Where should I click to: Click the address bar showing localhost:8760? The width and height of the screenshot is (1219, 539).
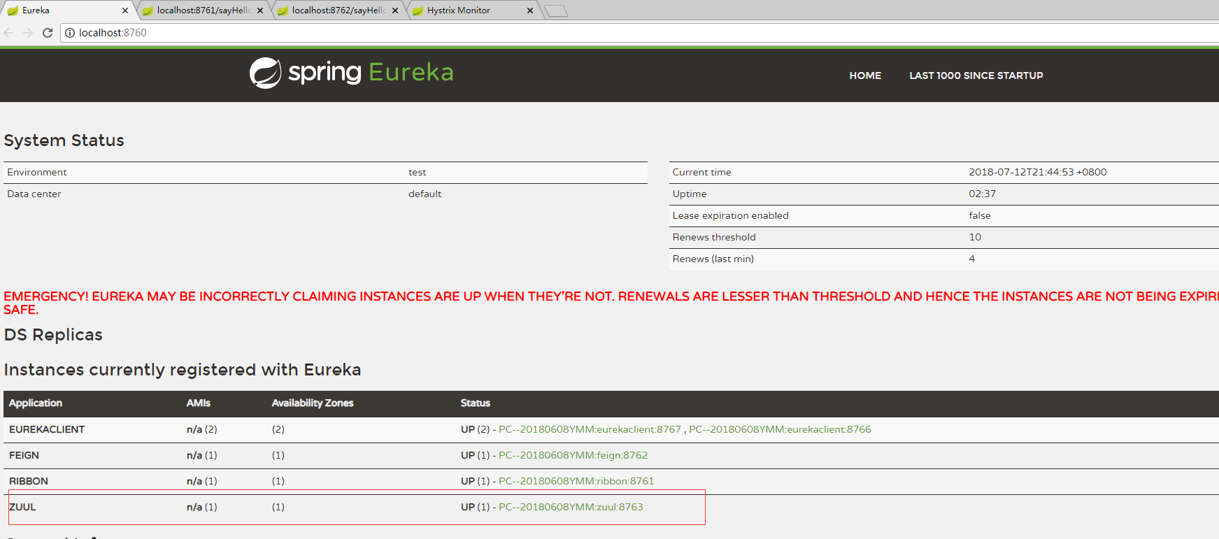point(639,33)
